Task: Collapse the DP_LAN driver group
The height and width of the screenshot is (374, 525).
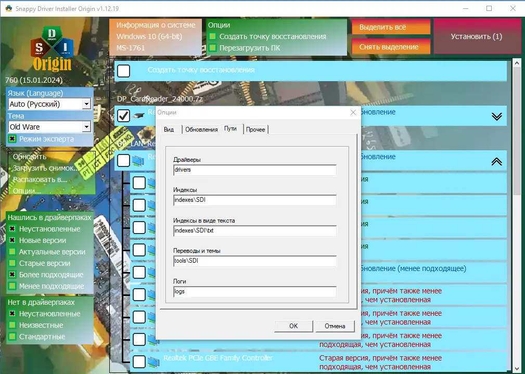Action: [496, 162]
